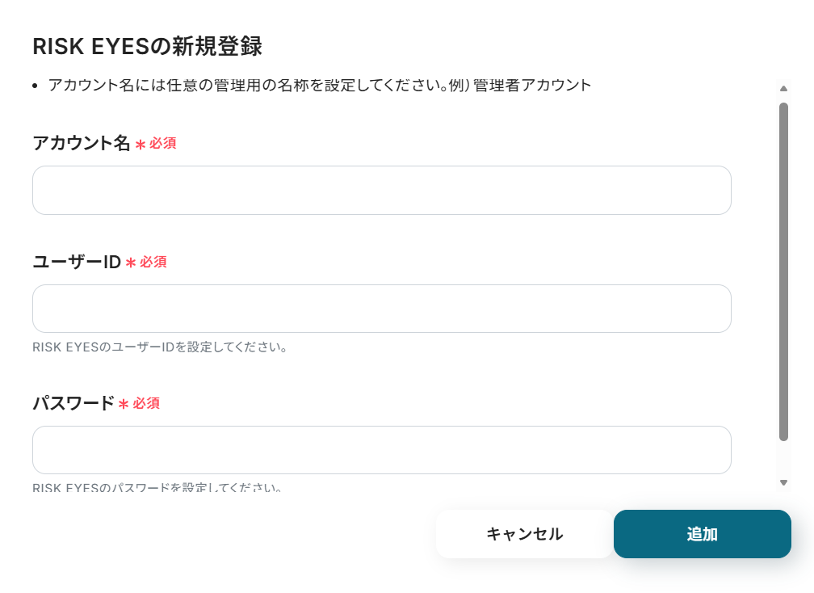Click the RISK EYESの新規登録 heading

point(147,47)
